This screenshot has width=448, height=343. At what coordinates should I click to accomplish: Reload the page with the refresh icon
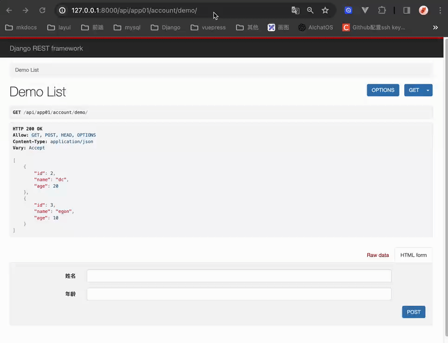[42, 10]
